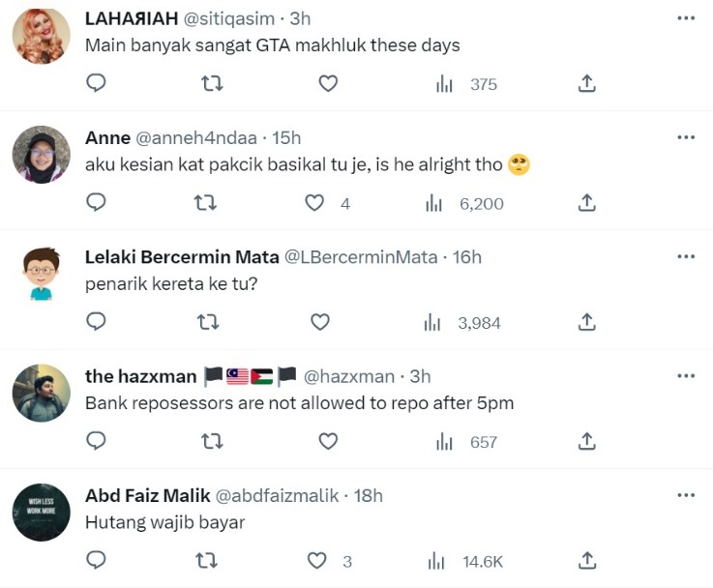713x588 pixels.
Task: Share Lelaki Bercermin Mata's tweet
Action: coord(586,322)
